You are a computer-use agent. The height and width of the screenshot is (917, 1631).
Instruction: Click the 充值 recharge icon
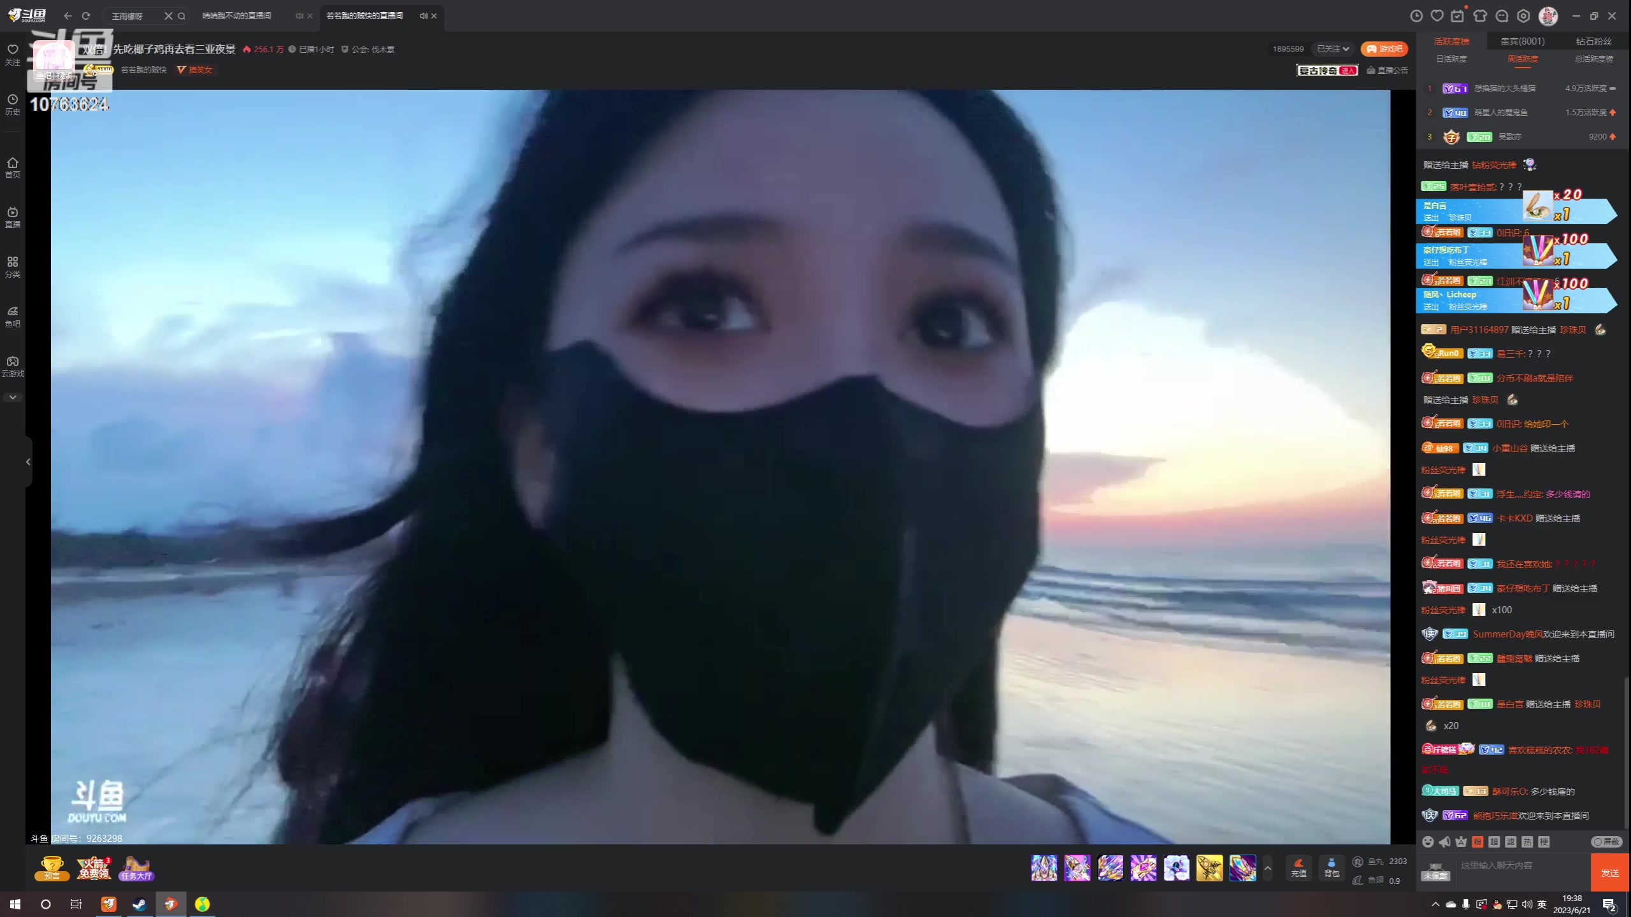pos(1300,870)
